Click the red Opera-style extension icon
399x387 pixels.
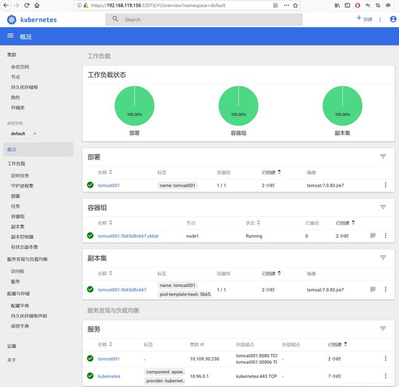coord(357,6)
